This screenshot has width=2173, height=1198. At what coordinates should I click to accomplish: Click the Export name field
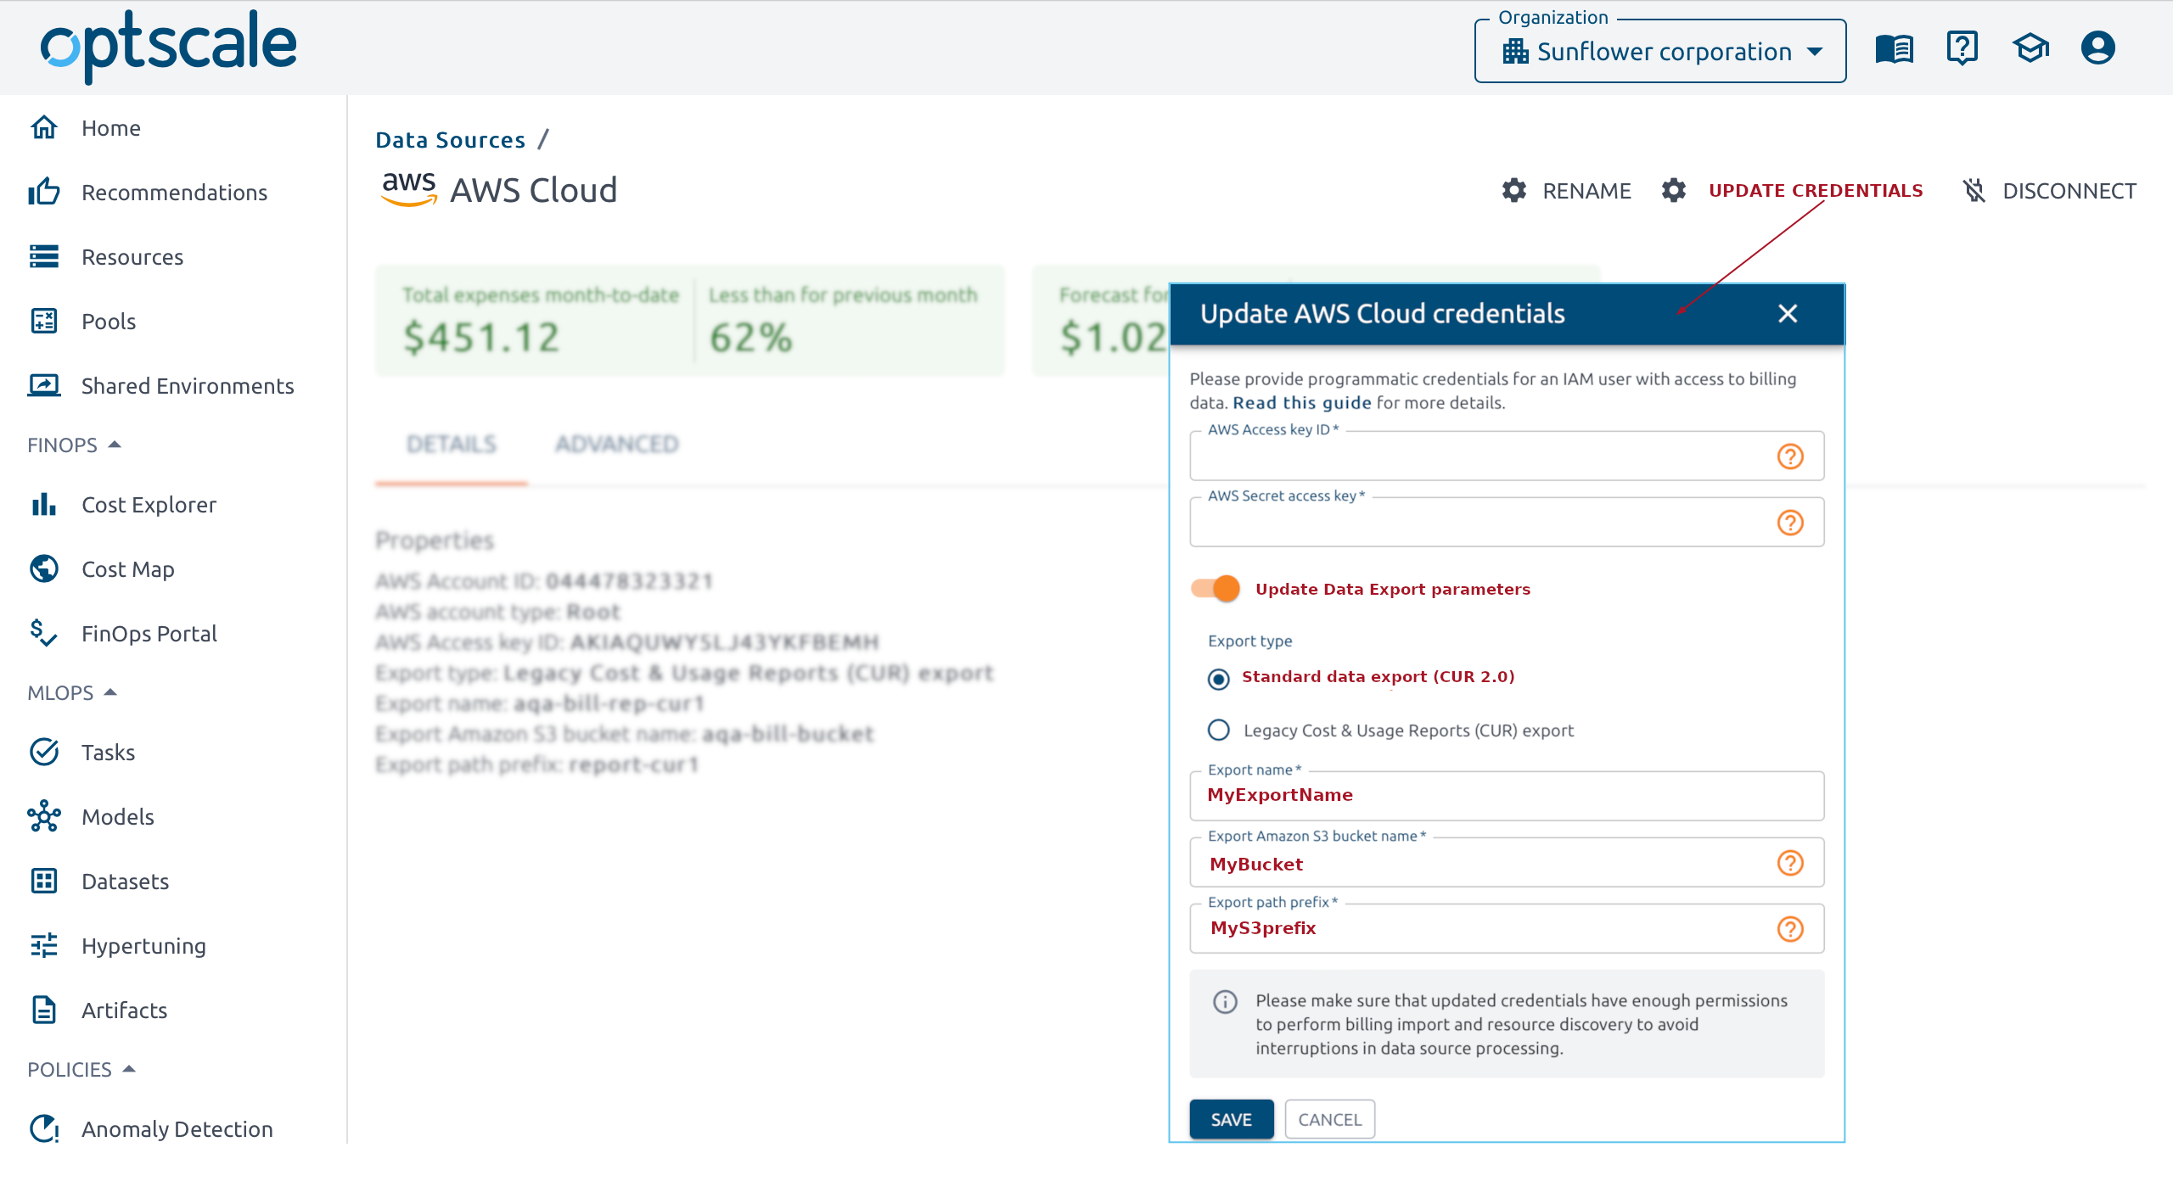(x=1507, y=796)
